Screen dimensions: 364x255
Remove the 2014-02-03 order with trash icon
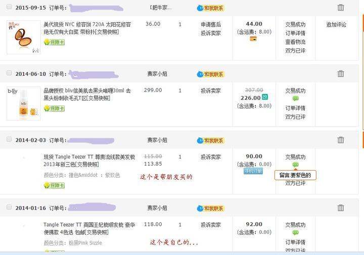pyautogui.click(x=341, y=140)
